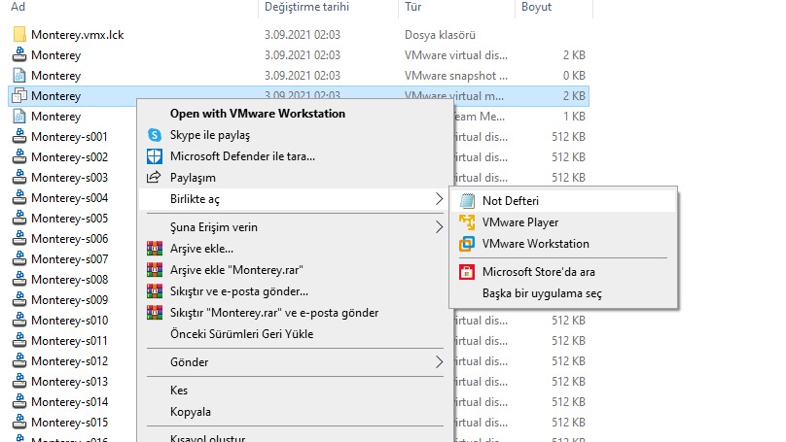Click the virtual disk icon of Monterey-s010
Viewport: 786px width, 442px height.
[x=19, y=321]
